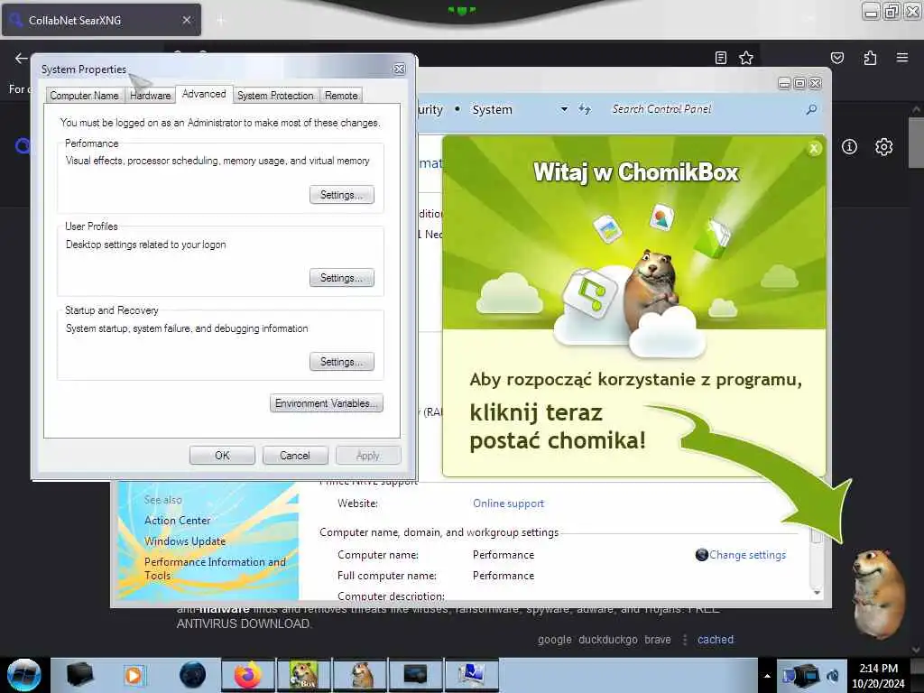This screenshot has height=693, width=924.
Task: Click the duckduckgo engine label
Action: (x=607, y=640)
